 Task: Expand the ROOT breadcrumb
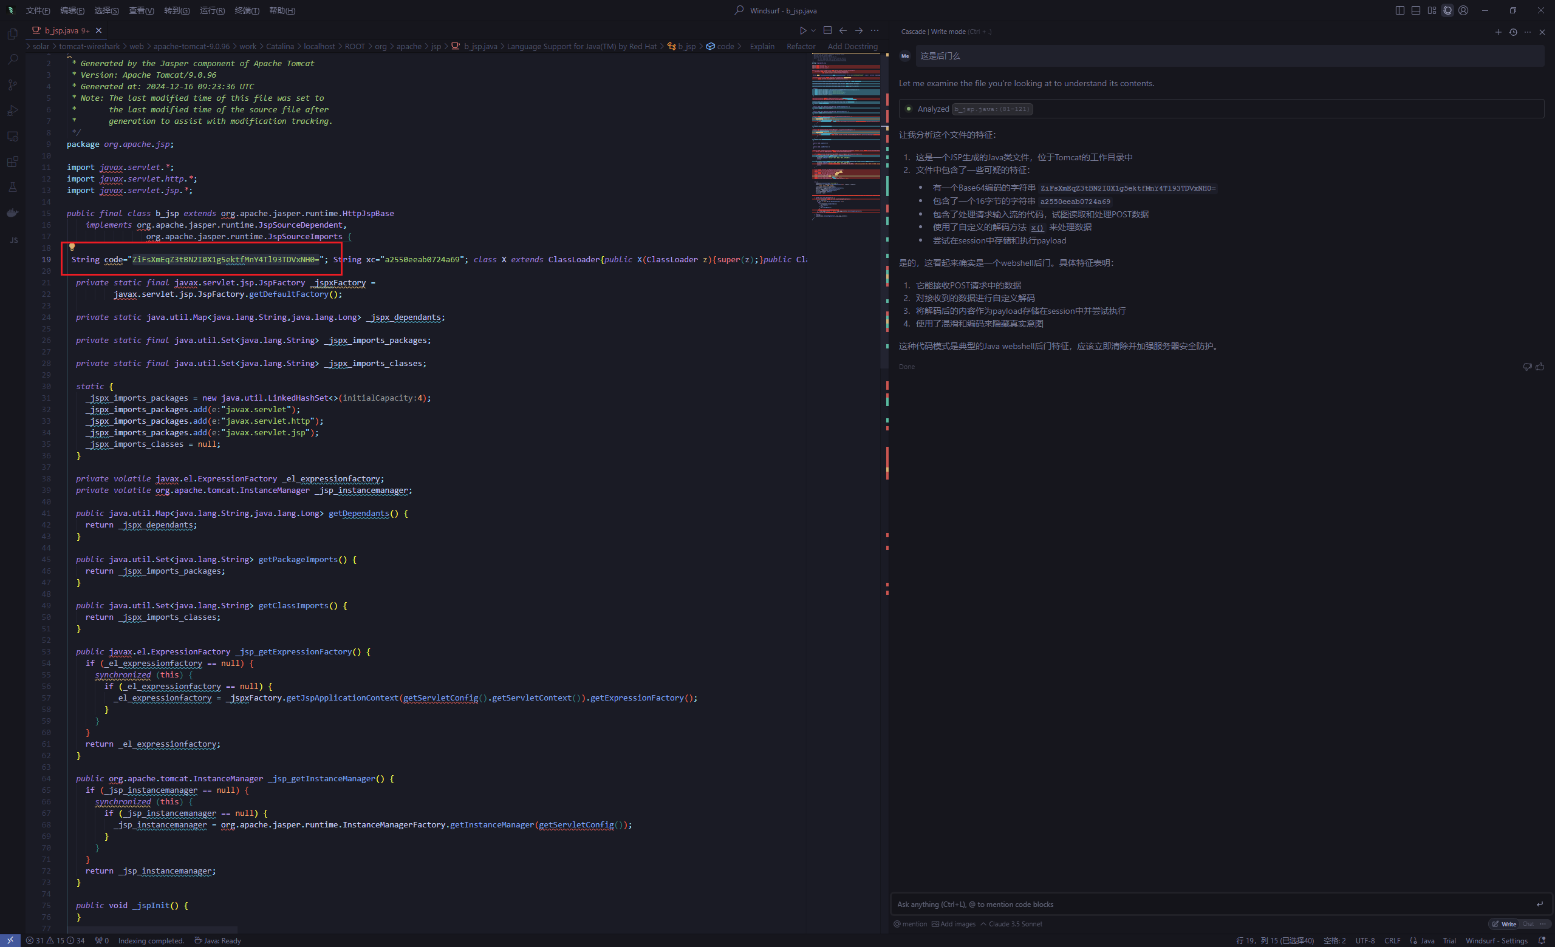tap(355, 47)
